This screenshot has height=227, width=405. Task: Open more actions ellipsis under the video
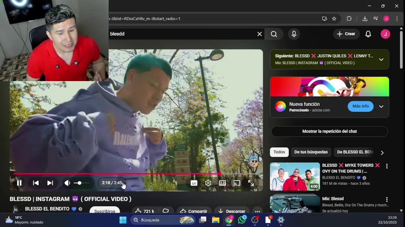point(258,211)
